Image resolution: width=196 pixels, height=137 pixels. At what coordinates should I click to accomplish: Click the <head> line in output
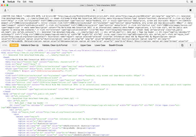pyautogui.click(x=6, y=57)
